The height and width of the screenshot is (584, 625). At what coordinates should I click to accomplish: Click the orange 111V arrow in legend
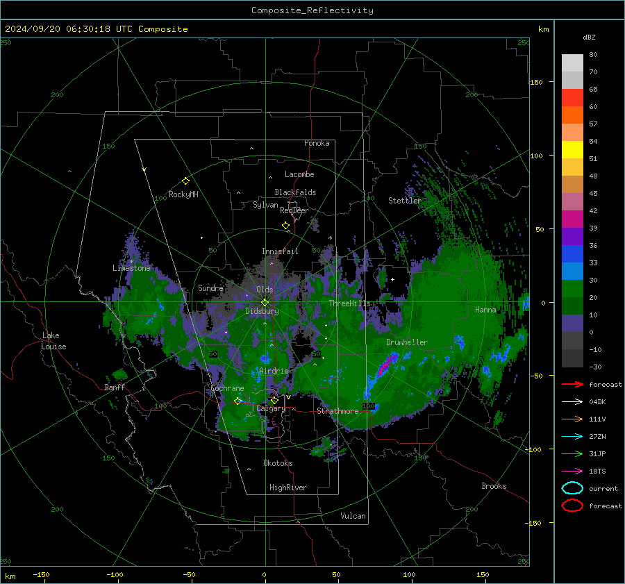point(572,419)
